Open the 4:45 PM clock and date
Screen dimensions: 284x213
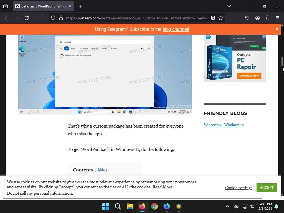coord(265,206)
